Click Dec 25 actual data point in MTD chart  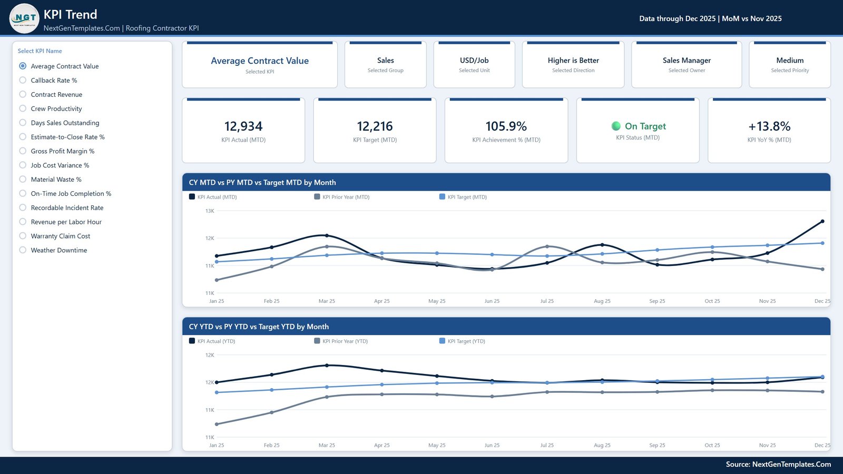tap(822, 221)
